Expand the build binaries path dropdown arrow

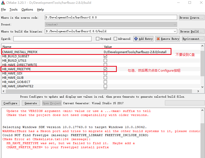pos(175,31)
